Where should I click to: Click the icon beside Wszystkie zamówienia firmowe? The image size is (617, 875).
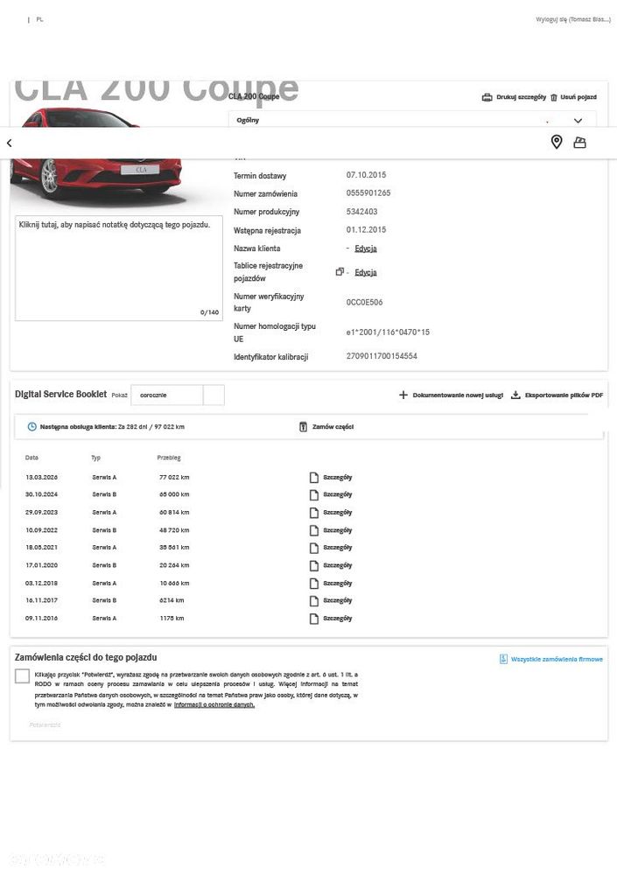click(x=503, y=660)
